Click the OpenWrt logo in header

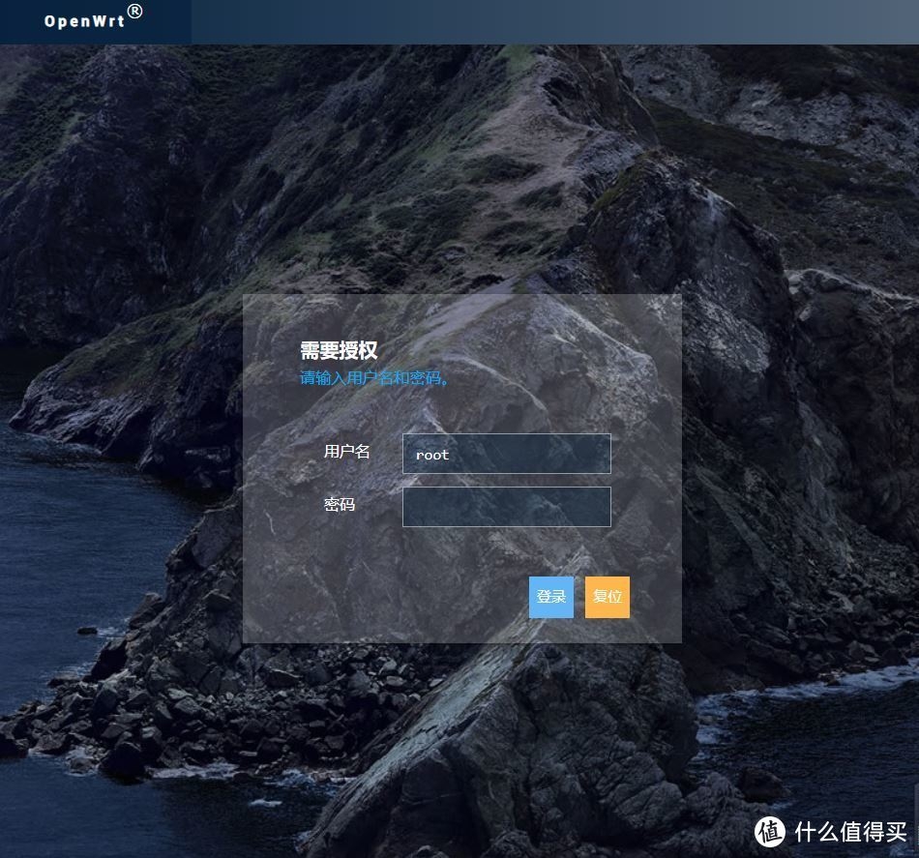[x=93, y=18]
